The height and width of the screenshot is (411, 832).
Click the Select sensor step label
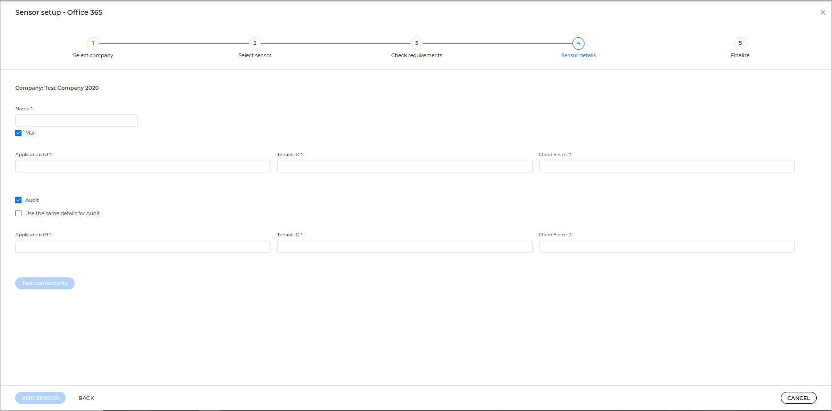pos(255,55)
